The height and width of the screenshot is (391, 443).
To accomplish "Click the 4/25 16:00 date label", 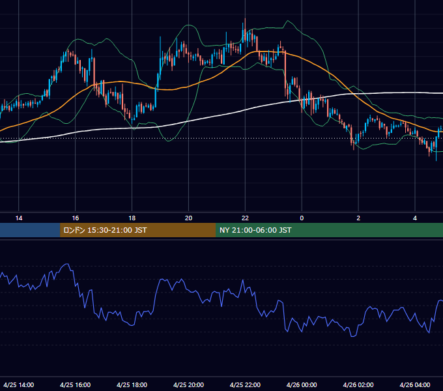I will [x=76, y=384].
